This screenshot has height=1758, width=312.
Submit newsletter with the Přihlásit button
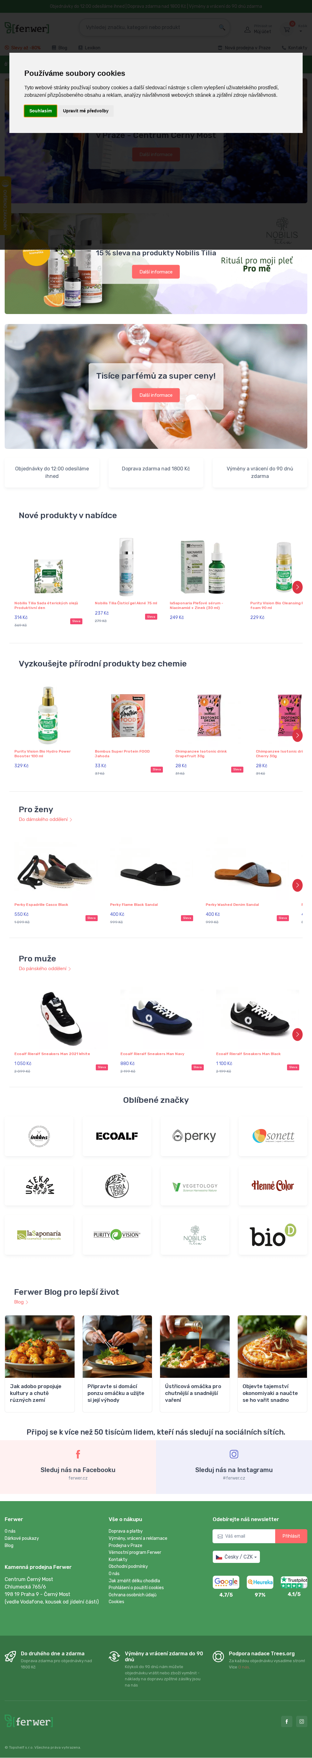point(291,1535)
